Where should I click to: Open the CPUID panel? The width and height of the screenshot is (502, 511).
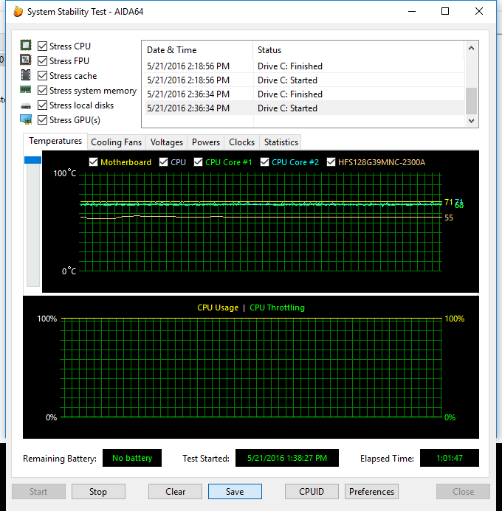312,491
